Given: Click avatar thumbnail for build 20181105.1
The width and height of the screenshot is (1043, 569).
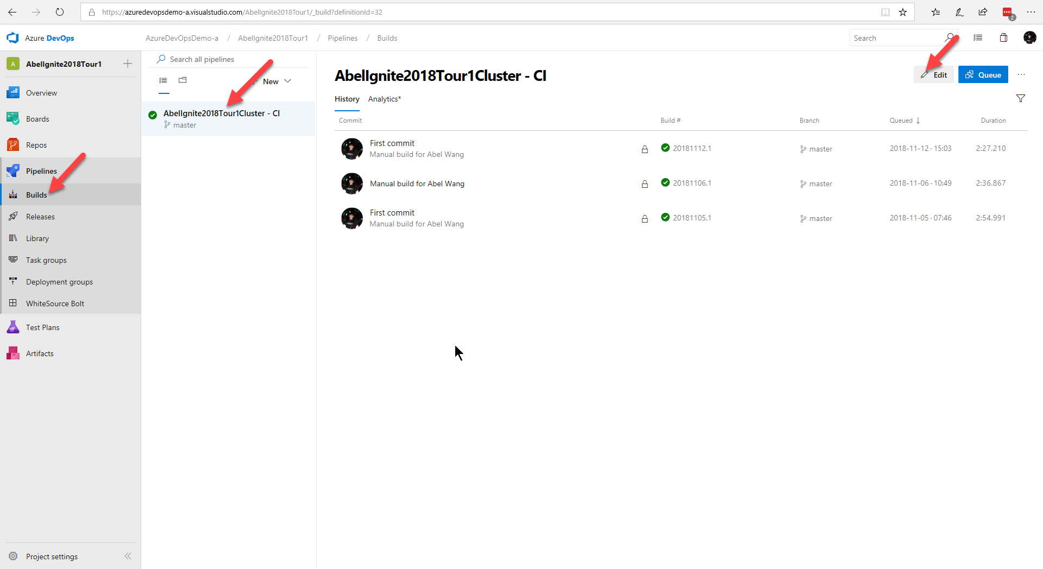Looking at the screenshot, I should [x=352, y=218].
